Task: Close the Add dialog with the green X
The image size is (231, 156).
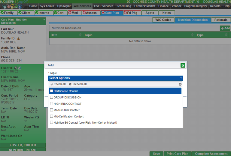Action: (x=183, y=65)
